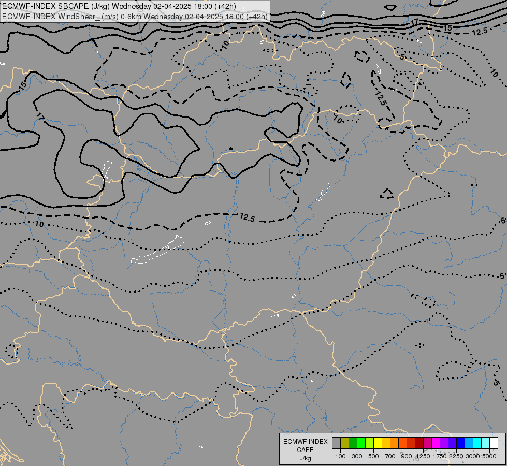Click the dark red legend swatch

tap(419, 443)
